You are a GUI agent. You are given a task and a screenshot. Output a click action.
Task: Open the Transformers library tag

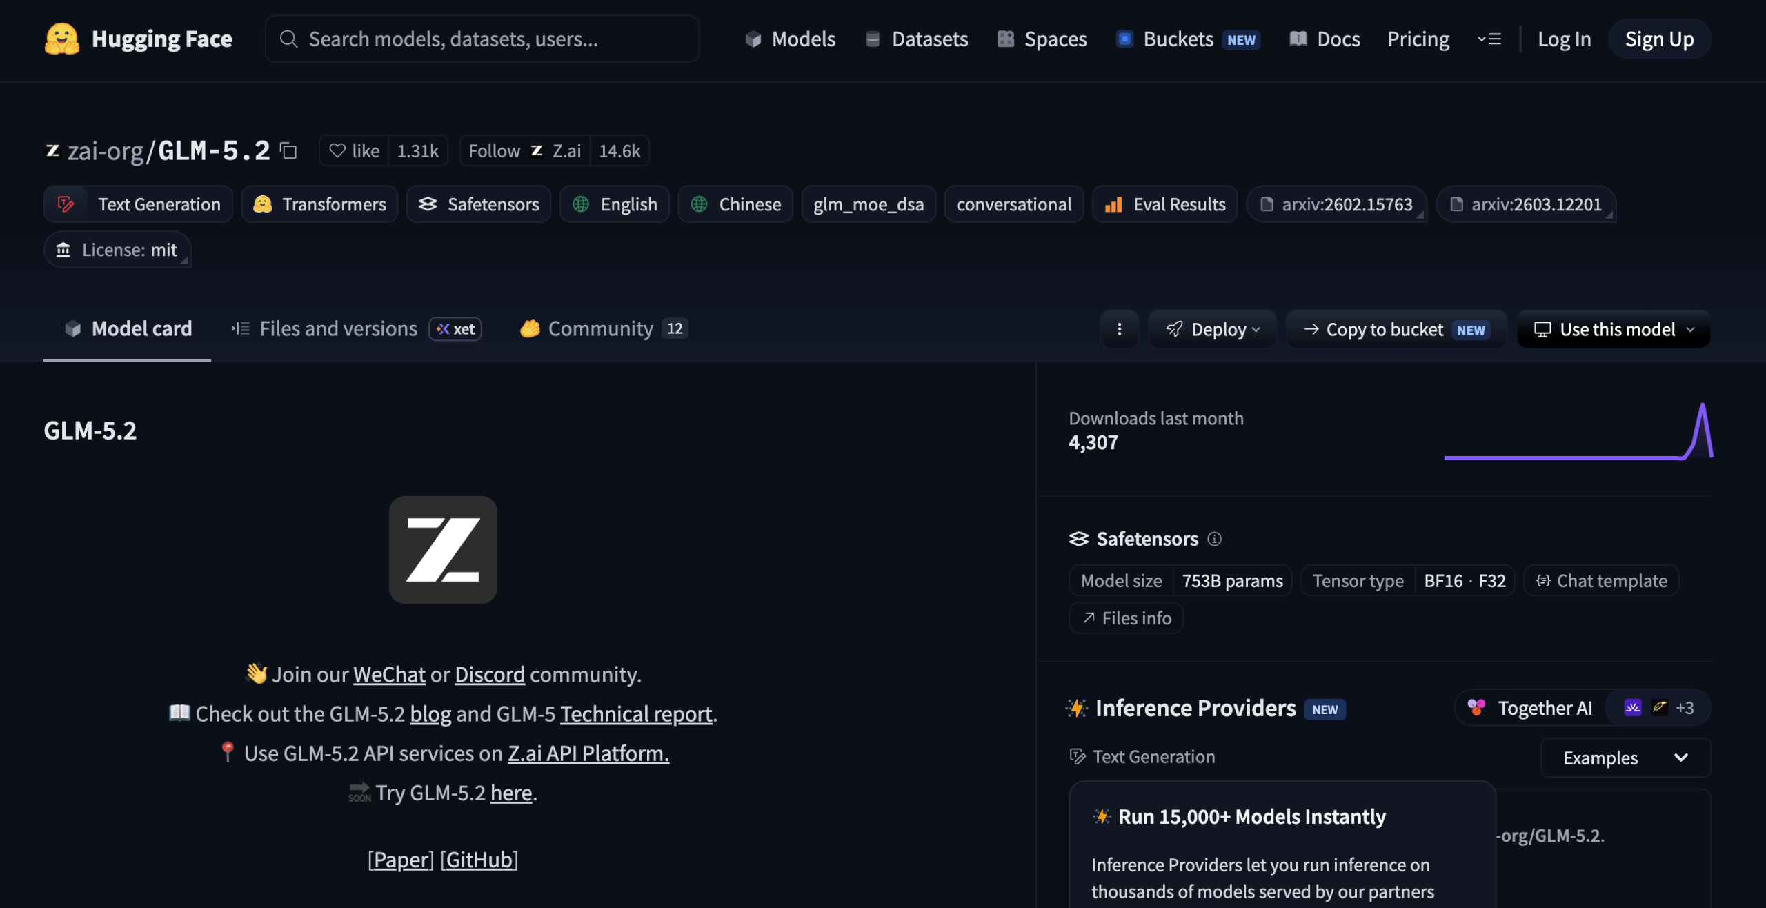coord(319,204)
